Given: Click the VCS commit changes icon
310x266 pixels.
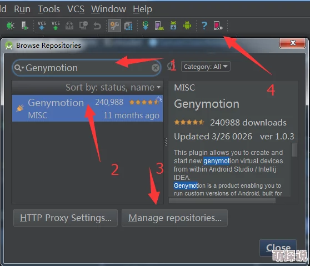Looking at the screenshot, I should pos(56,26).
